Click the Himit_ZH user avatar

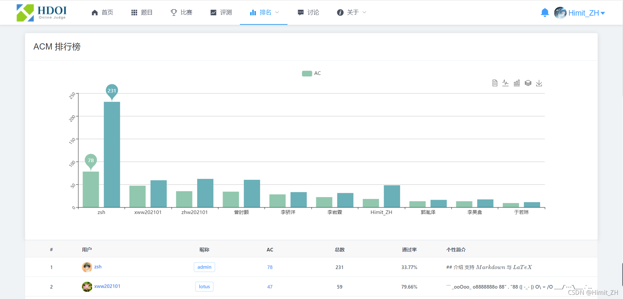[560, 13]
